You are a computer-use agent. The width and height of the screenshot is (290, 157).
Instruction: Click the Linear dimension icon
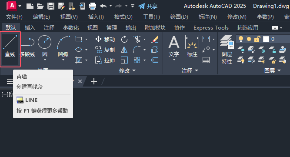[x=206, y=39]
